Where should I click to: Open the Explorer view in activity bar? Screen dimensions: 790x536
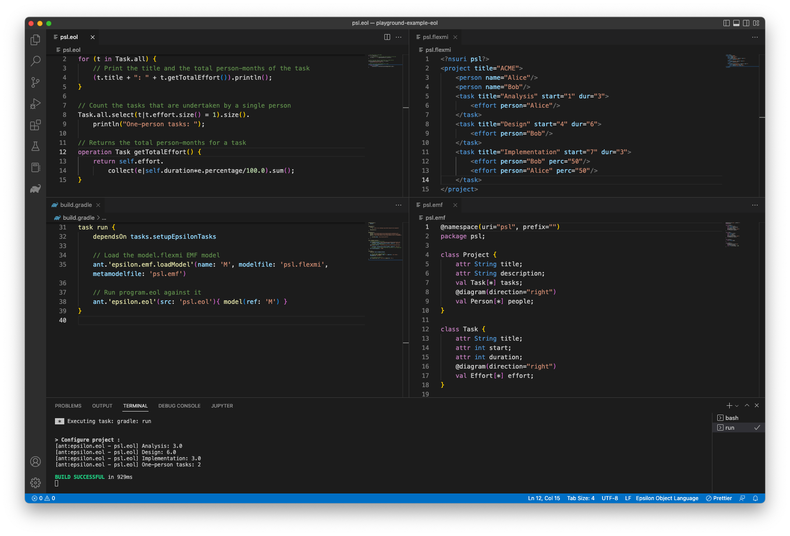[35, 40]
